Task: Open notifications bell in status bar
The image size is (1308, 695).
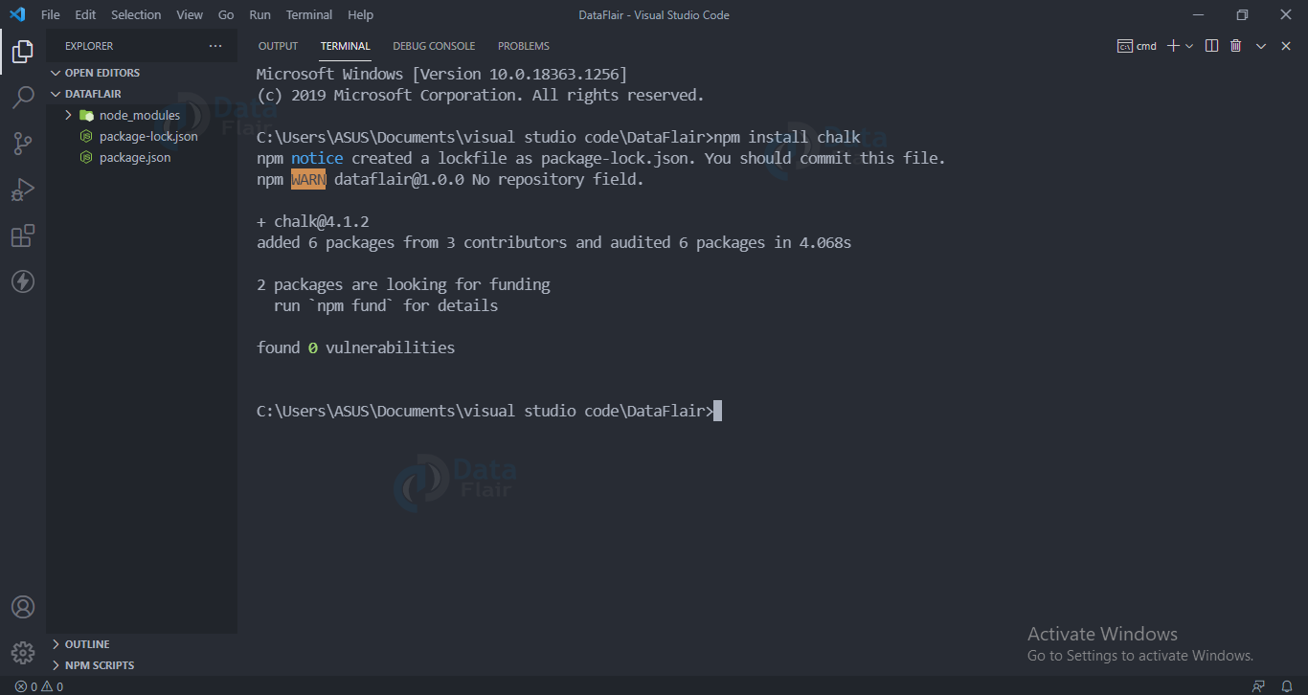Action: (x=1287, y=686)
